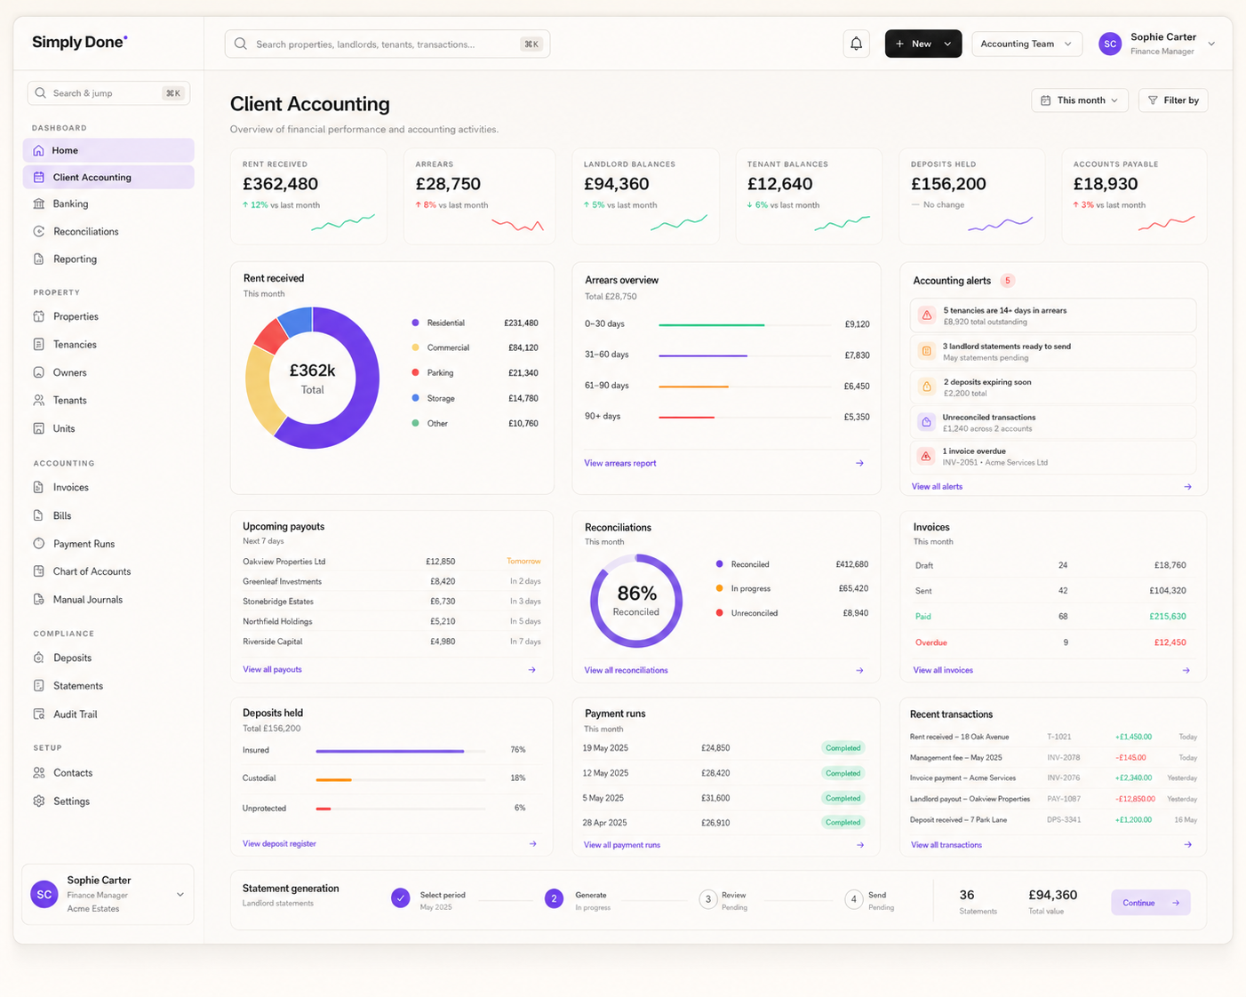This screenshot has width=1246, height=997.
Task: Click the Contacts sidebar icon
Action: 39,772
